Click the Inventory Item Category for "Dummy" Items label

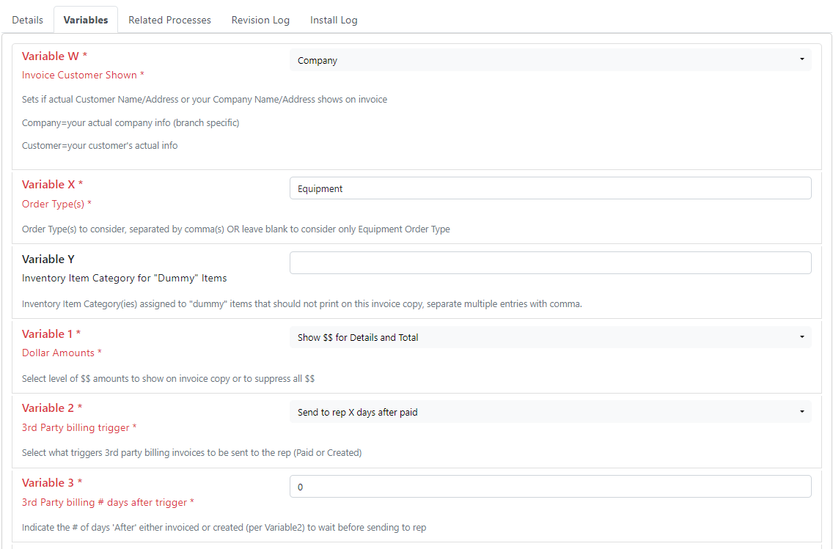coord(125,279)
